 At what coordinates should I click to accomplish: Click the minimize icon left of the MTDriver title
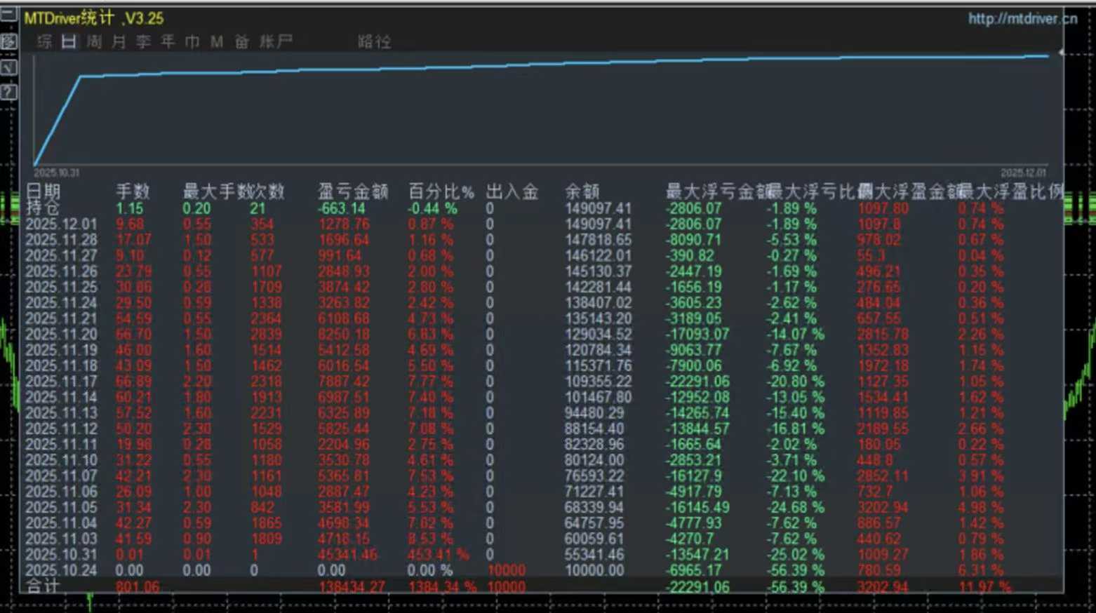point(8,14)
